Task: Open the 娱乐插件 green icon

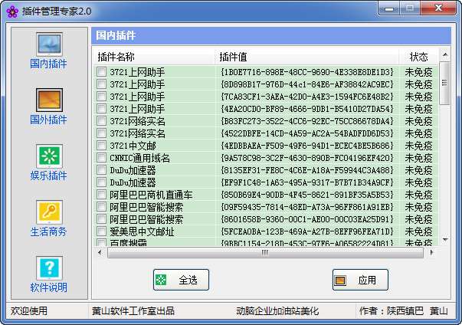Action: point(49,156)
